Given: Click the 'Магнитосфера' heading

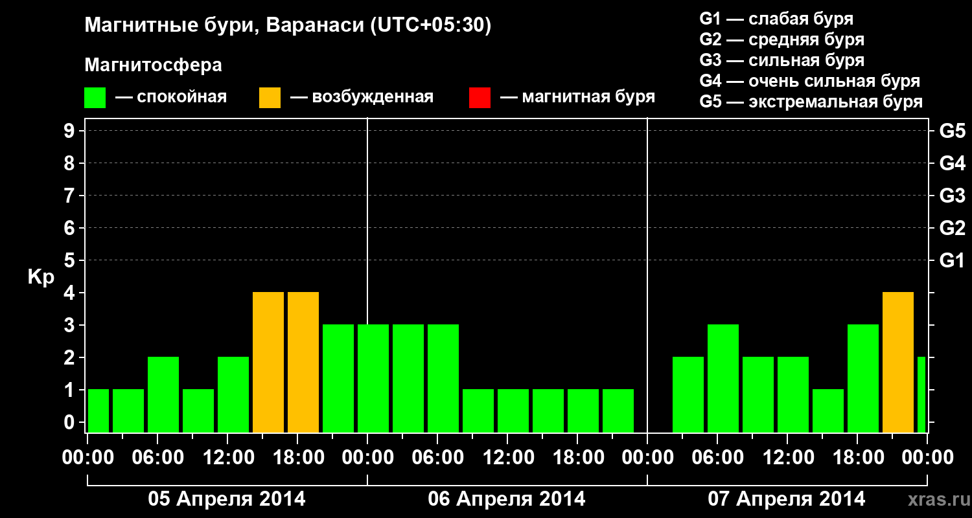Looking at the screenshot, I should [x=154, y=65].
